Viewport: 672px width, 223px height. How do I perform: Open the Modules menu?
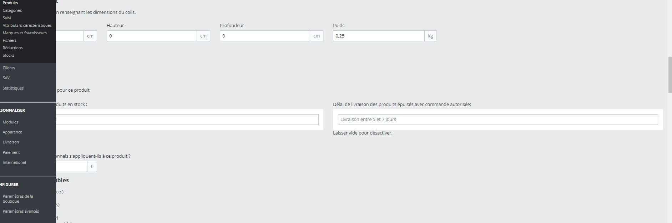[x=10, y=122]
